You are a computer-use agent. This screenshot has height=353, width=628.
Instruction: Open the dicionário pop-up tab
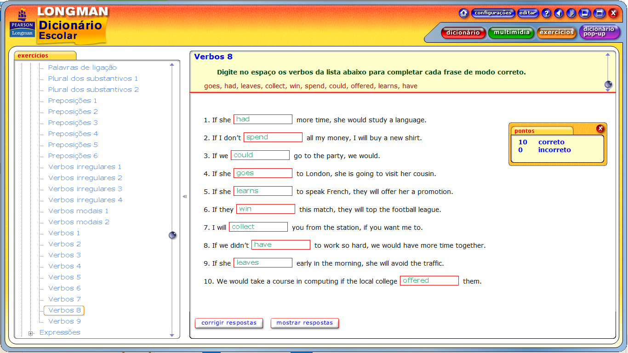pyautogui.click(x=599, y=32)
